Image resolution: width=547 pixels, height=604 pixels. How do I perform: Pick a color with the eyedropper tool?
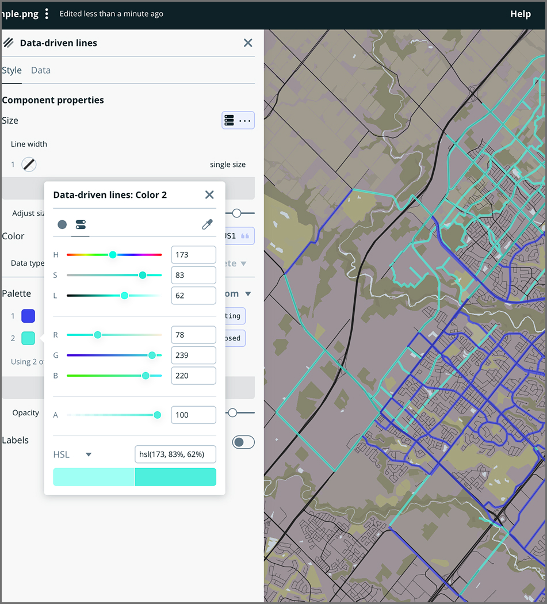(208, 224)
